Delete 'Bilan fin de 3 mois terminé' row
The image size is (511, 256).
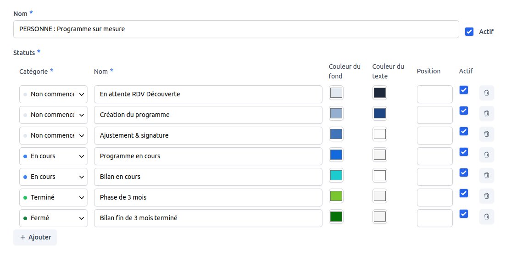pyautogui.click(x=486, y=217)
